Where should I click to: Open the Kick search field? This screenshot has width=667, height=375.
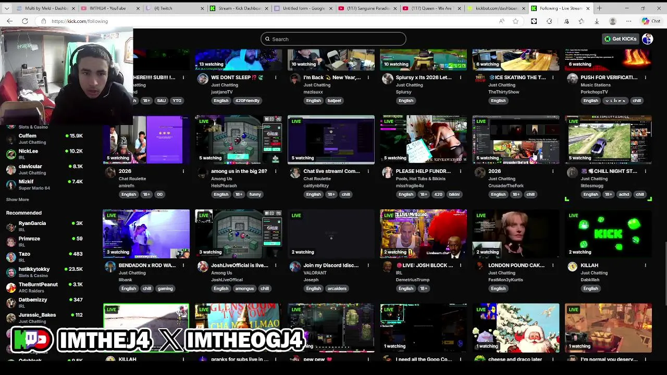pos(333,39)
